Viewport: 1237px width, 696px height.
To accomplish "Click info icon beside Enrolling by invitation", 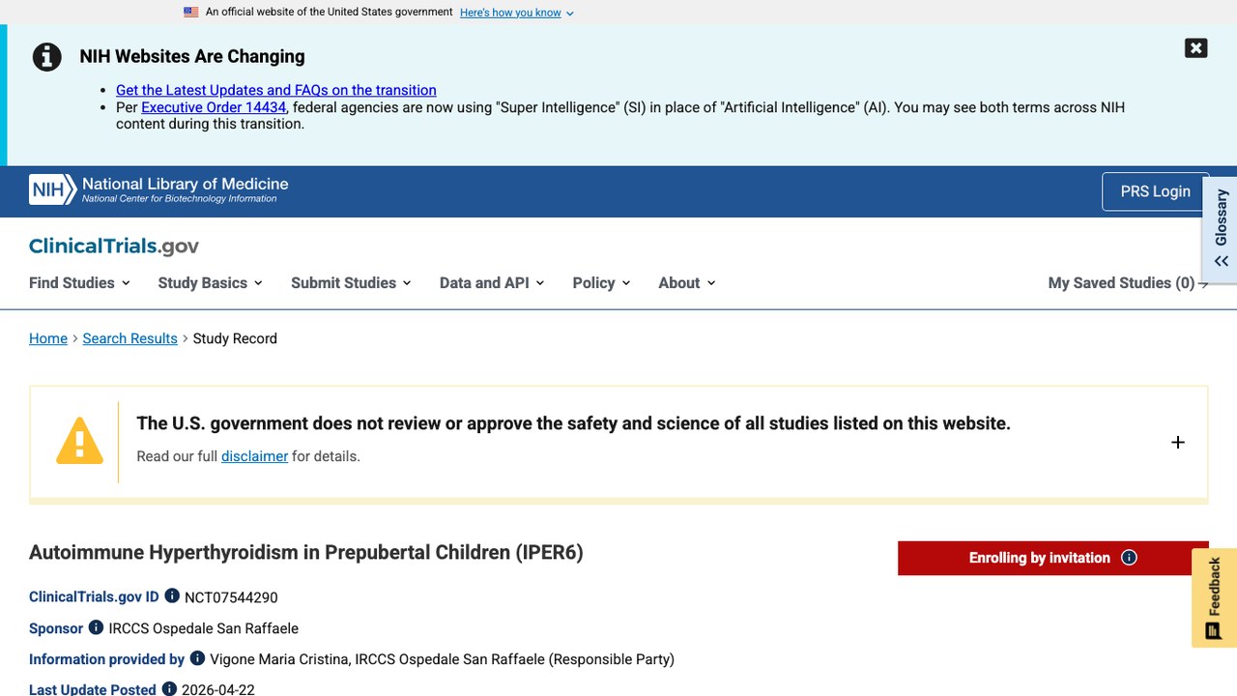I will pos(1129,558).
